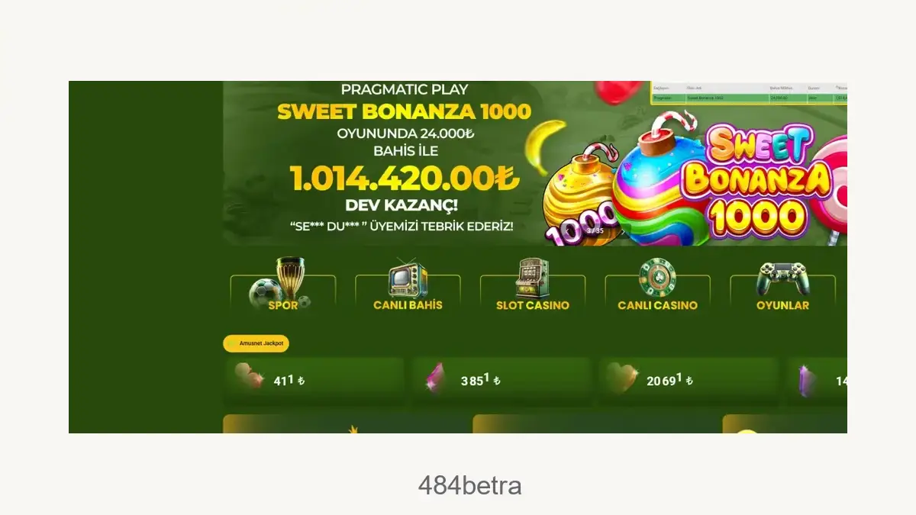Click the SWEET BONANZA 1000 yellow headline
The height and width of the screenshot is (515, 916).
[x=404, y=111]
